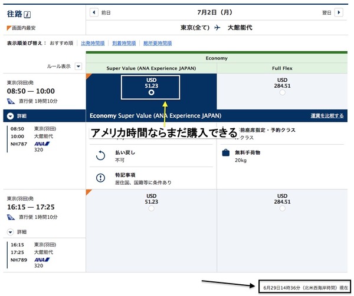Click the 20kg baggage allowance text
The height and width of the screenshot is (296, 354).
click(241, 161)
